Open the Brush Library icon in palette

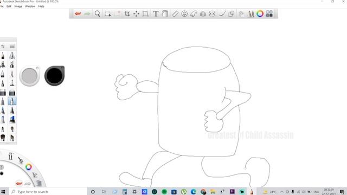(x=12, y=46)
